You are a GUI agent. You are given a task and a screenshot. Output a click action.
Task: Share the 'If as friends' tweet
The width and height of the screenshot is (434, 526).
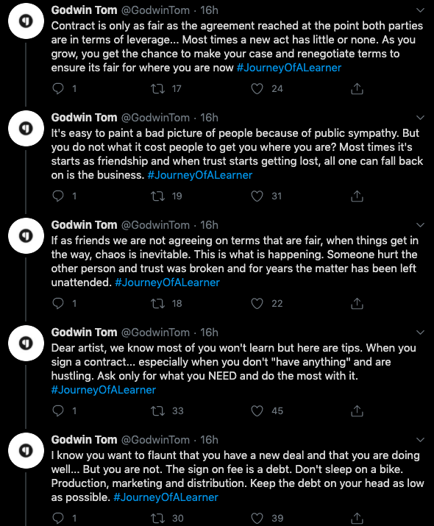357,303
